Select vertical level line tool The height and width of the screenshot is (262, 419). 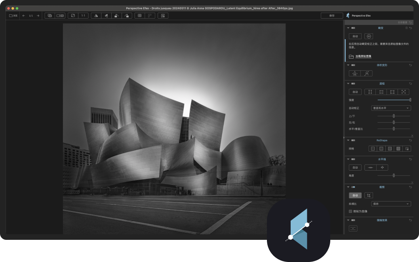[x=382, y=168]
